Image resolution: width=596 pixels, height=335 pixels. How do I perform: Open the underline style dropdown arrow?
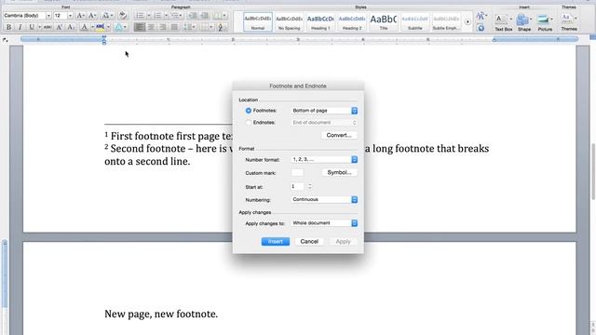tap(39, 27)
